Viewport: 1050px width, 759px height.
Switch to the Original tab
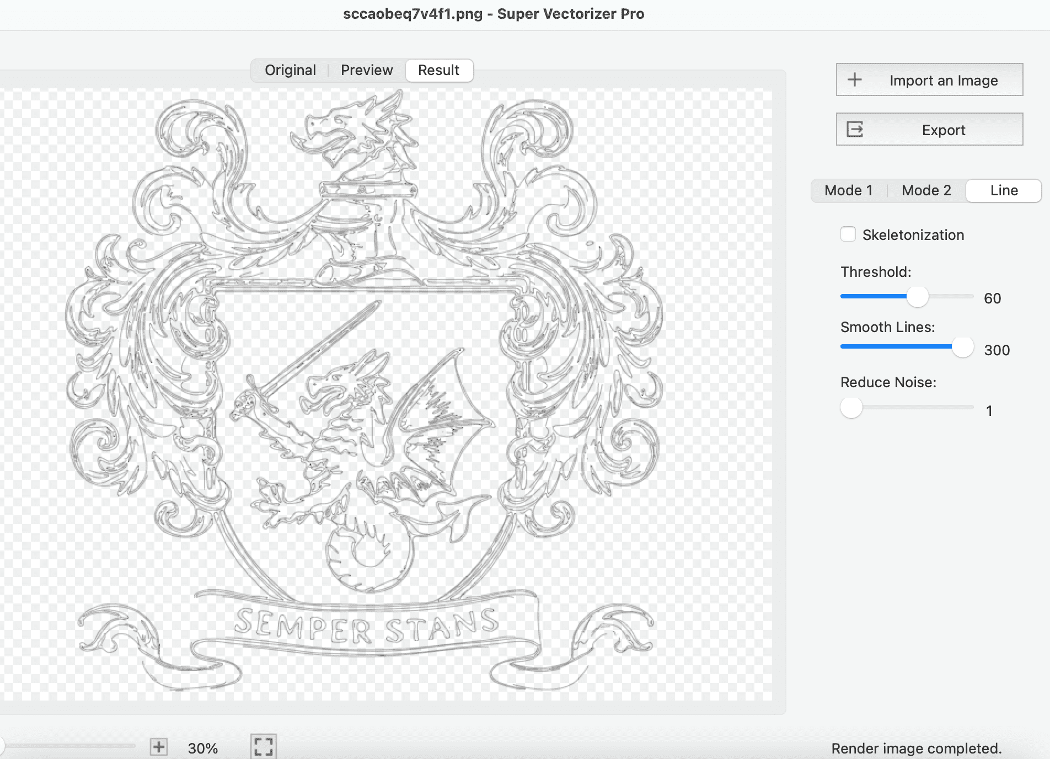tap(290, 70)
